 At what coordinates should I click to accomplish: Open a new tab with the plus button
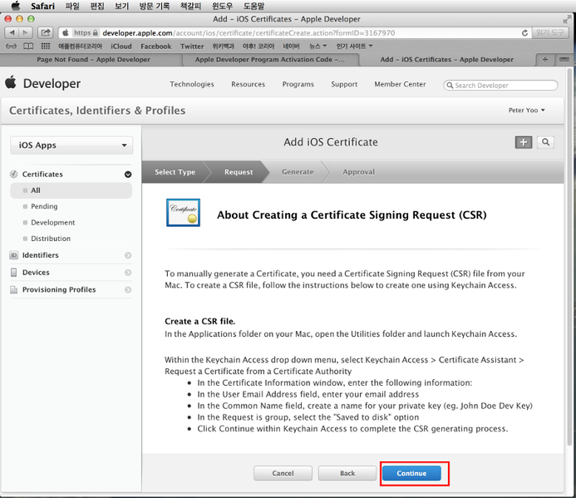[x=544, y=60]
